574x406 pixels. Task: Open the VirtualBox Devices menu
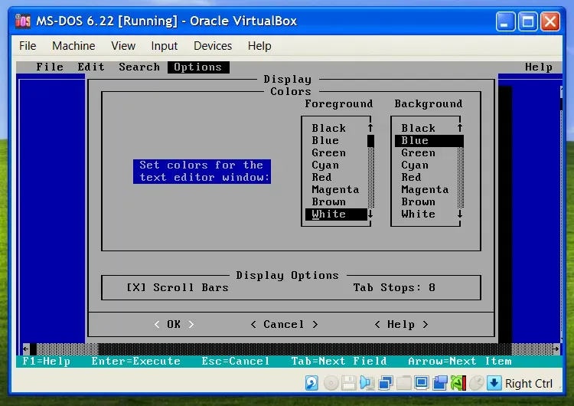pos(213,46)
